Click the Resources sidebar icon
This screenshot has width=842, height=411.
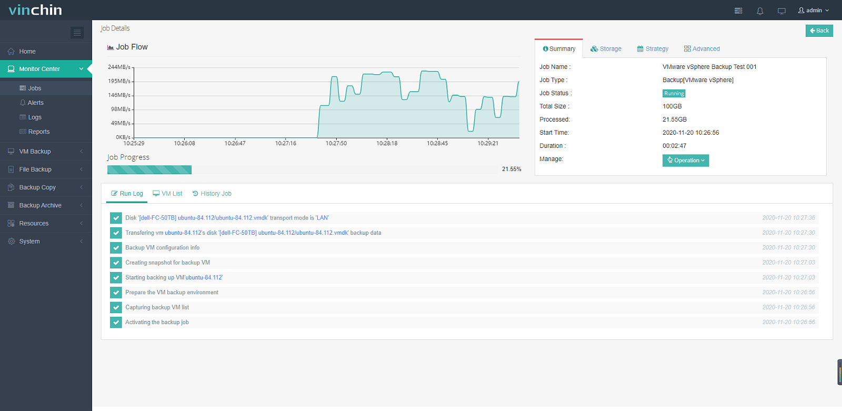11,224
